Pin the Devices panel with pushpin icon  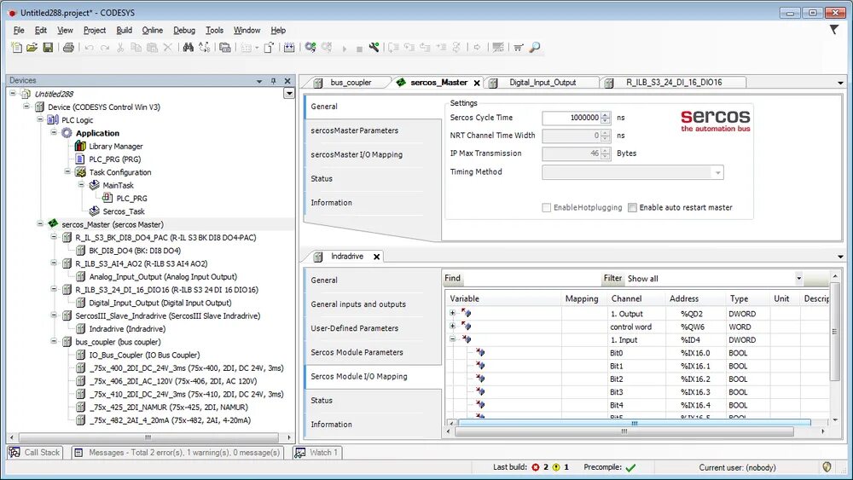click(x=274, y=80)
